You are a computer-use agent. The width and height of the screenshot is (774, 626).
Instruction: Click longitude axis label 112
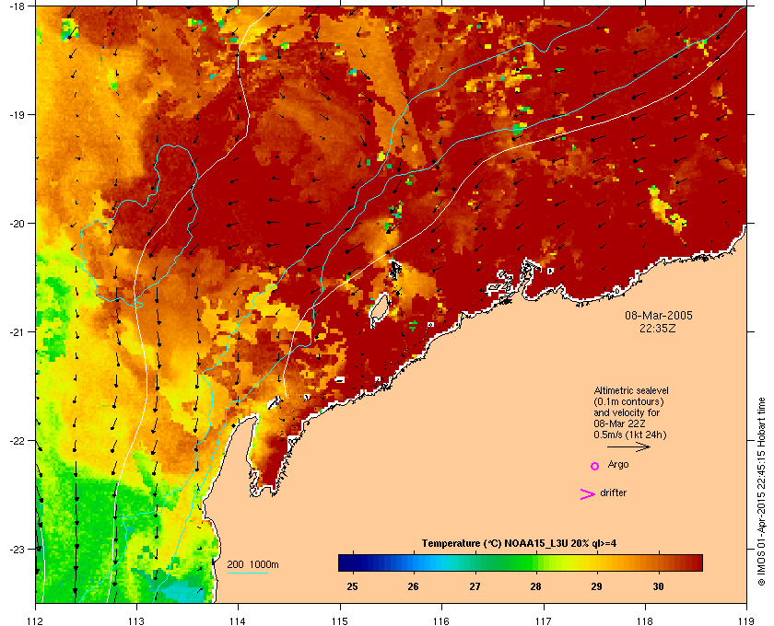pyautogui.click(x=36, y=621)
